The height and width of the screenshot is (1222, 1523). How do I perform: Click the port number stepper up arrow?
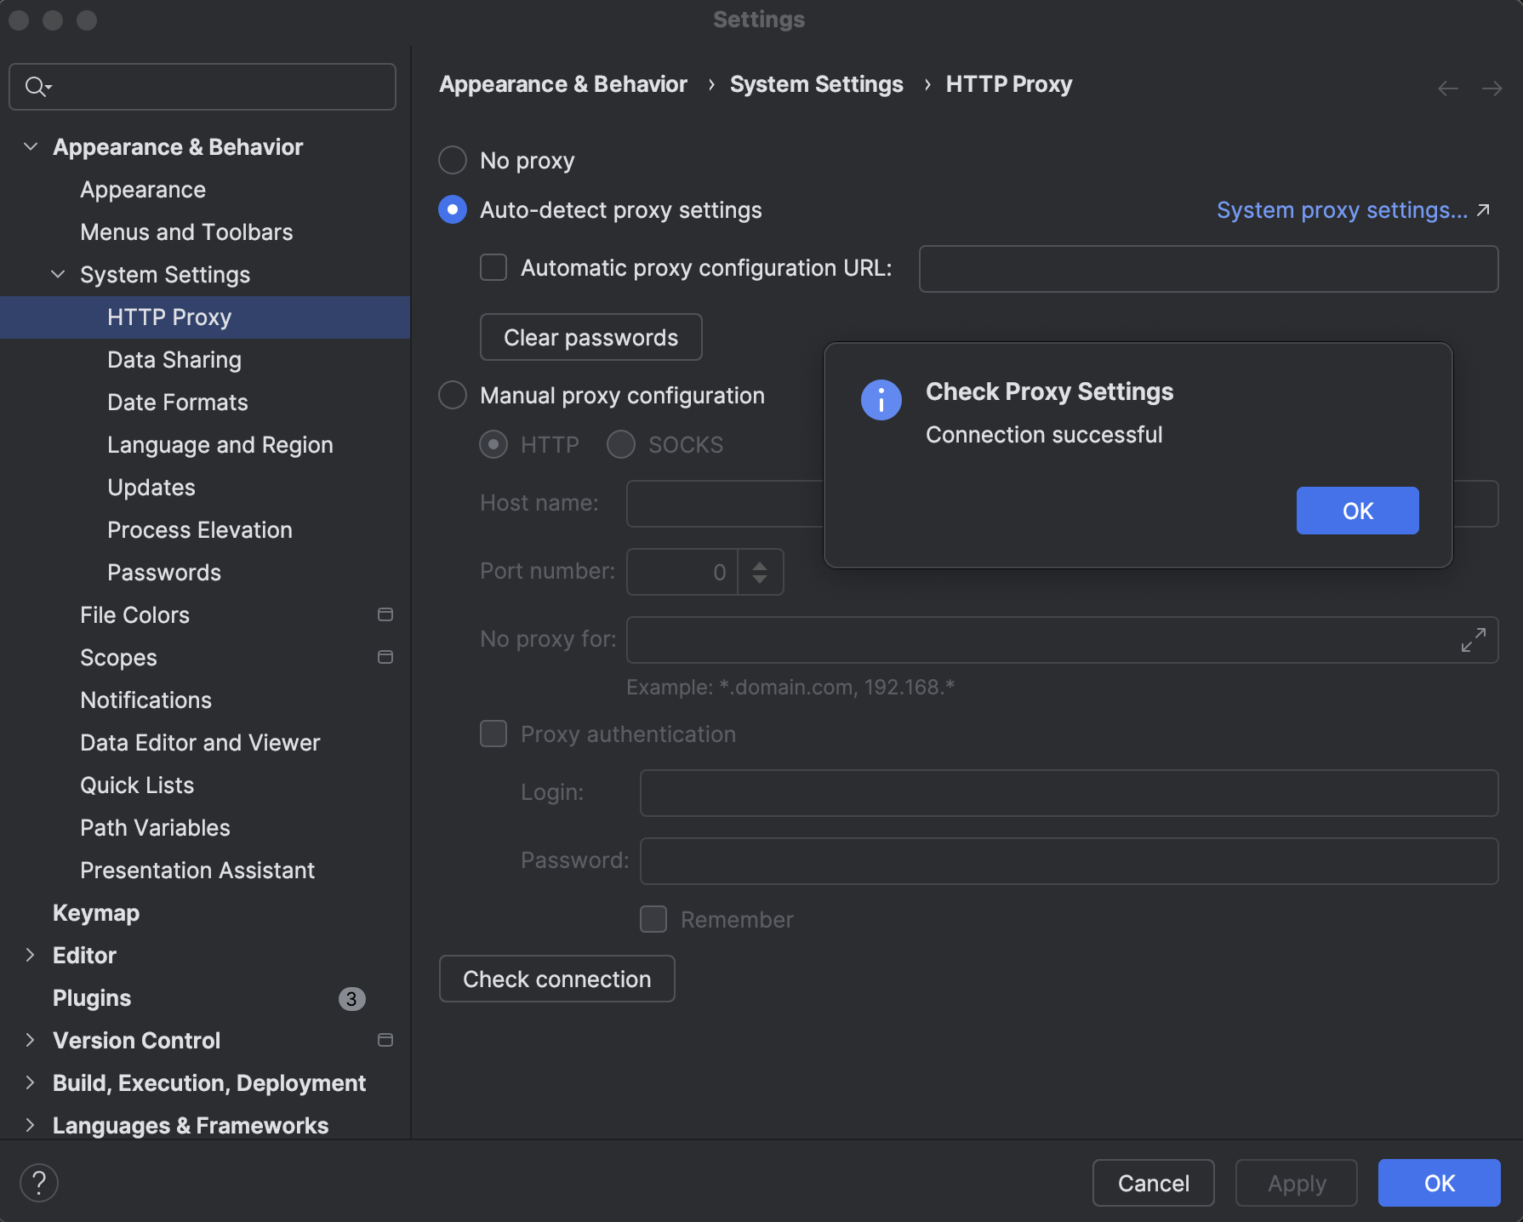click(x=760, y=565)
